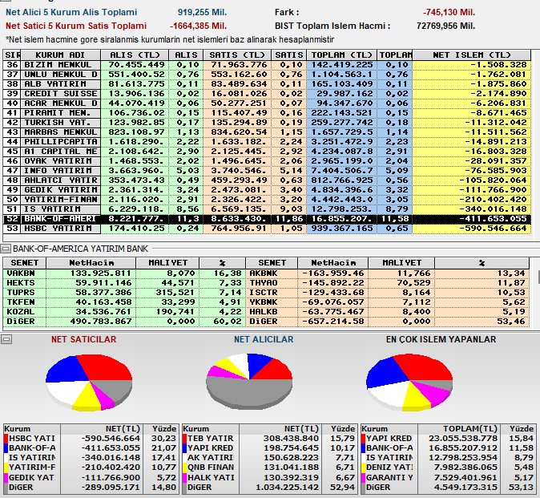
Task: Select the highlighted BANK-OF-AMERI row
Action: pos(267,219)
